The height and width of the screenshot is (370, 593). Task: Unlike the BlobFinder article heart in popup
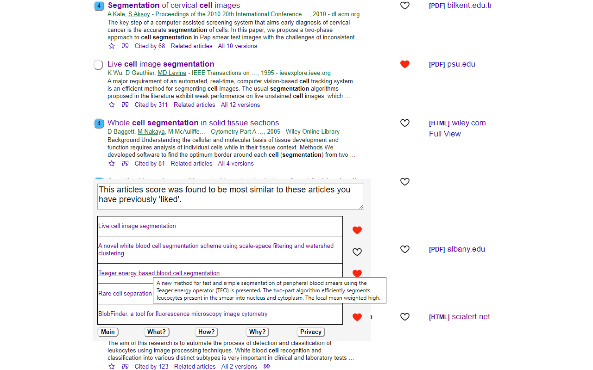pyautogui.click(x=357, y=317)
